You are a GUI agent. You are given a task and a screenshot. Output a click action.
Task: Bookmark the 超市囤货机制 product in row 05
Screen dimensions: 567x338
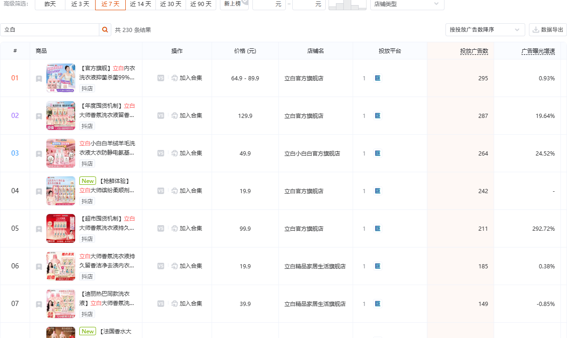click(x=39, y=229)
